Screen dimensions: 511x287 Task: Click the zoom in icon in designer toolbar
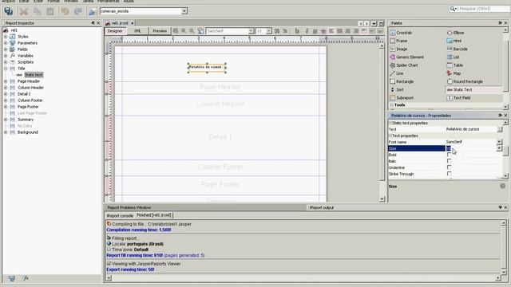click(x=184, y=31)
